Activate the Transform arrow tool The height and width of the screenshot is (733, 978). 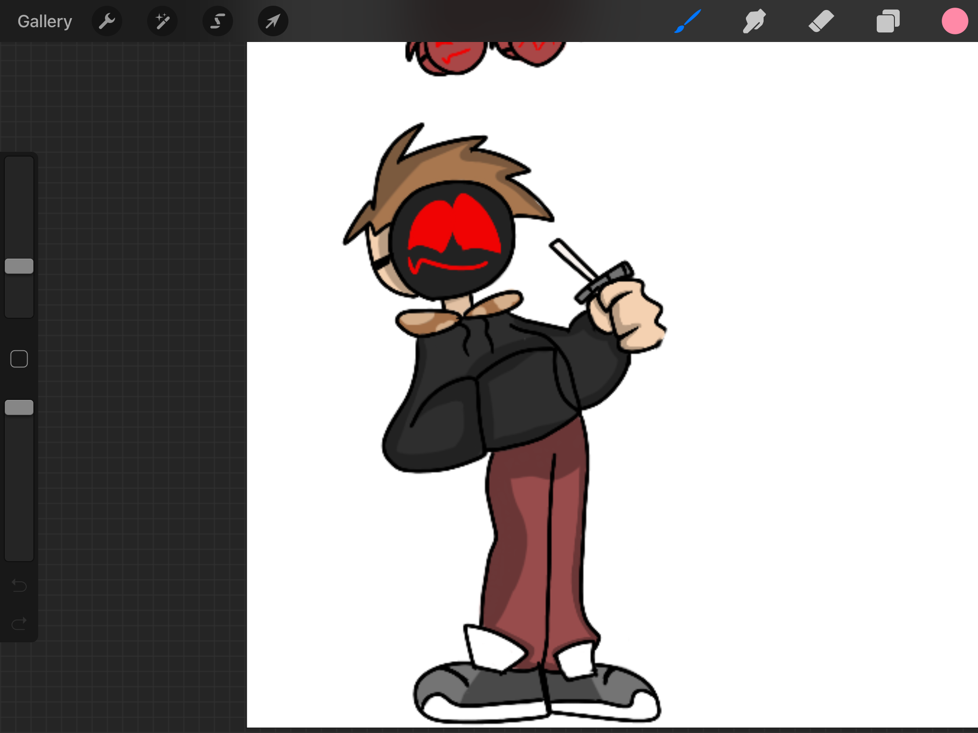[x=273, y=21]
